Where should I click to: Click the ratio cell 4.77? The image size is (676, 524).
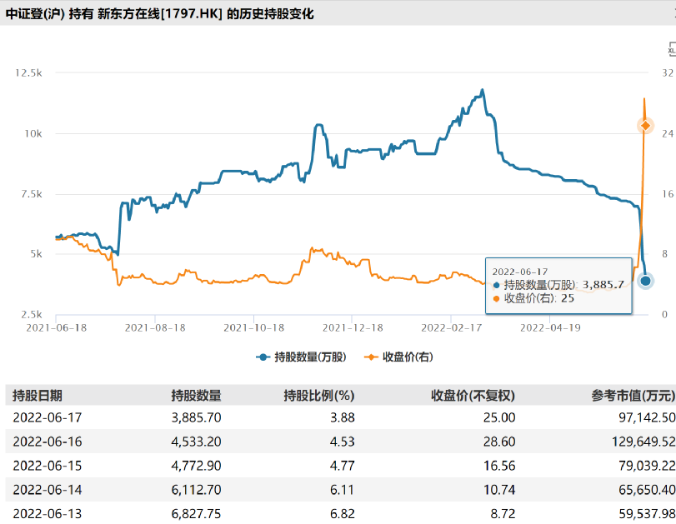tap(343, 466)
